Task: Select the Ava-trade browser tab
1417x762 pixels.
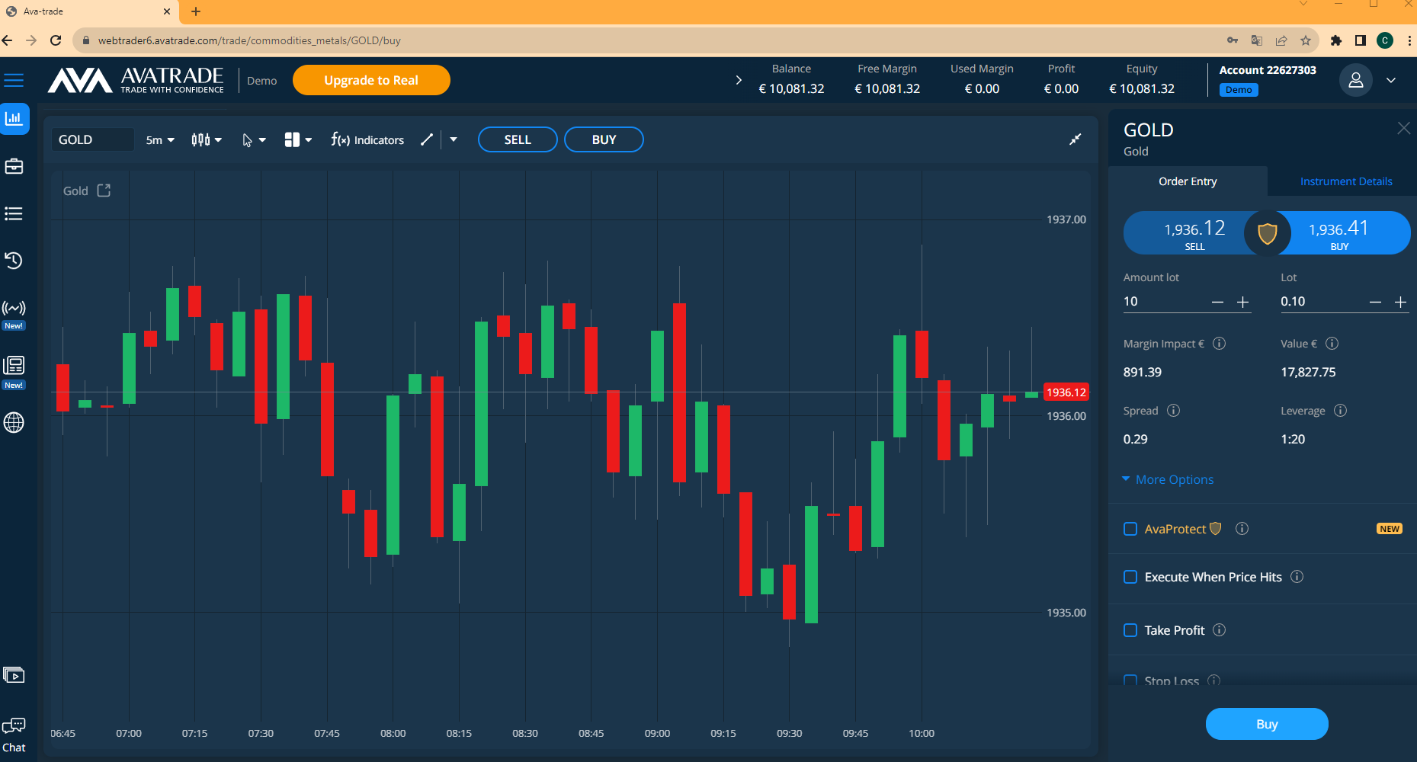Action: pyautogui.click(x=89, y=11)
